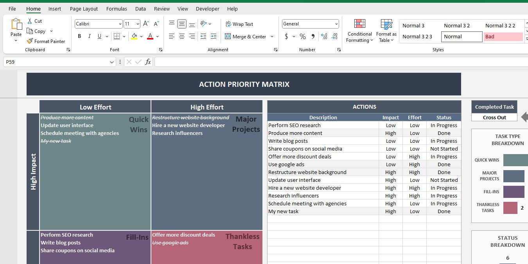Open the Clipboard pane launcher

pyautogui.click(x=68, y=50)
